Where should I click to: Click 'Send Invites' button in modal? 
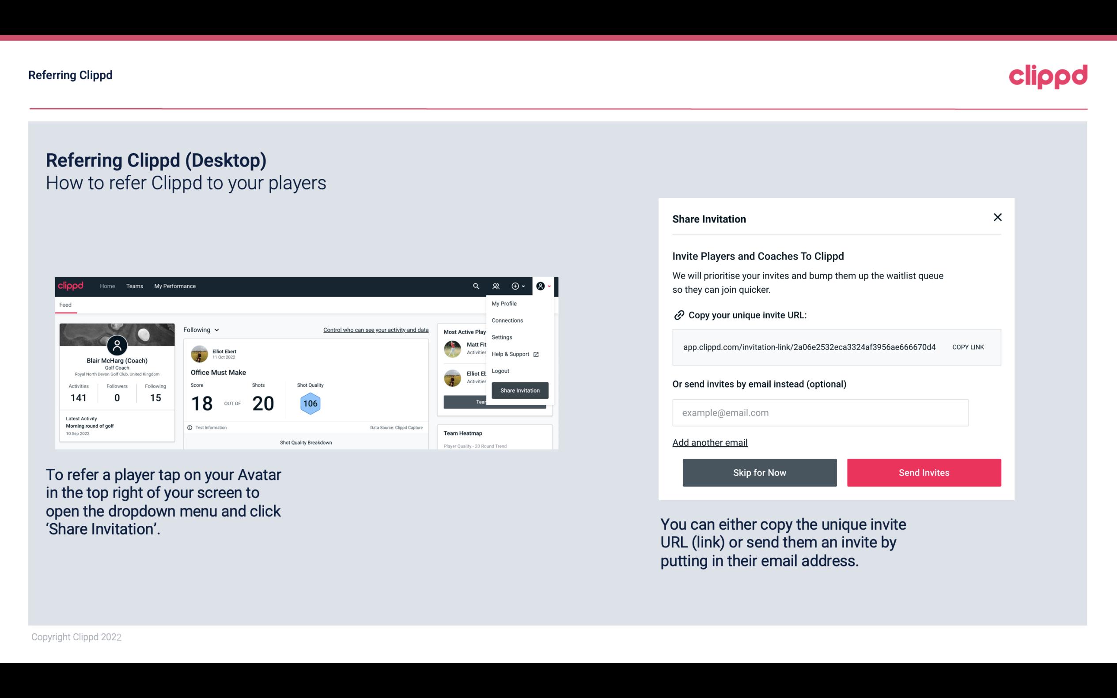click(923, 472)
